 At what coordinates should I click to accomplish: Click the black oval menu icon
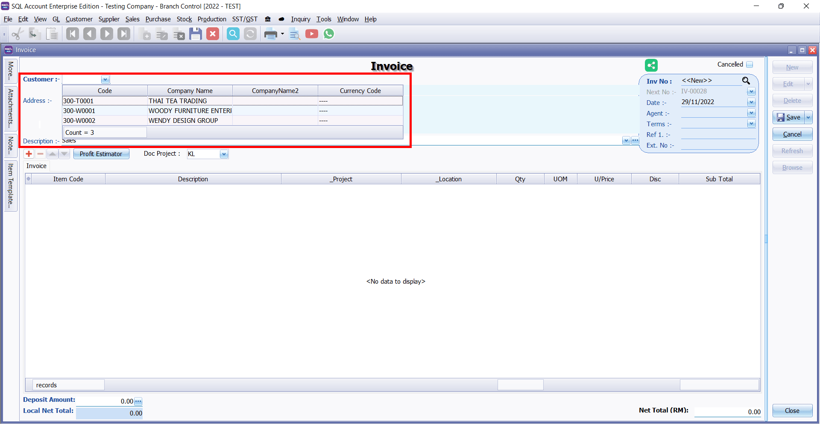[x=281, y=19]
